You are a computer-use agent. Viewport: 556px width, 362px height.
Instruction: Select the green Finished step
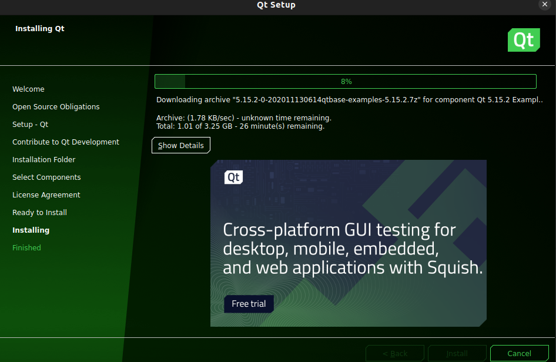tap(26, 248)
